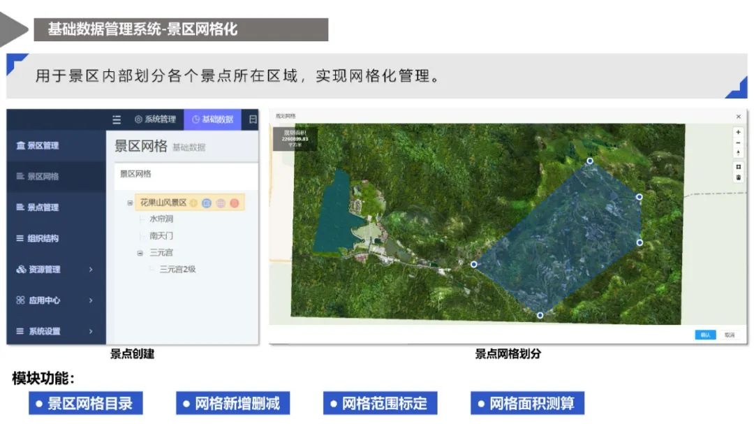The width and height of the screenshot is (754, 424).
Task: Click the bars icon beside 组织结构
Action: click(20, 237)
